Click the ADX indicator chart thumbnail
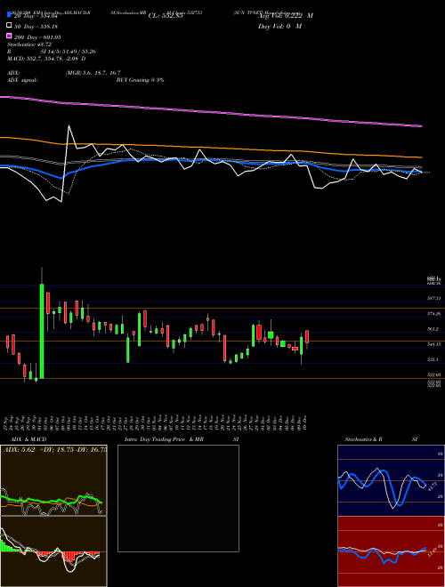The image size is (445, 587). pyautogui.click(x=53, y=480)
